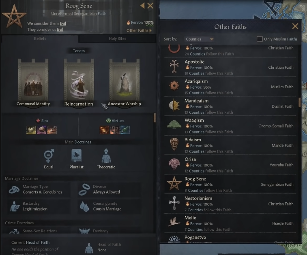This screenshot has height=255, width=307.
Task: Click the Waaqism tree faith icon
Action: point(174,125)
